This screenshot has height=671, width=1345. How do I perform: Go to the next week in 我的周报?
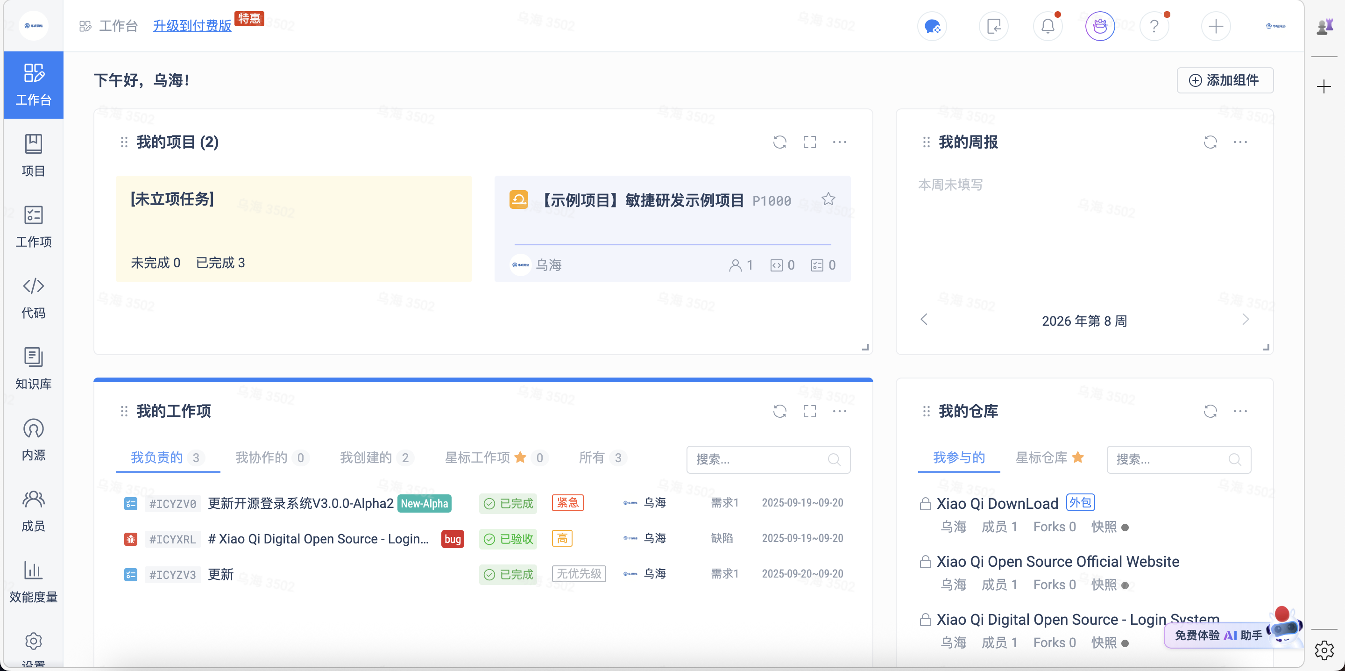pos(1247,319)
